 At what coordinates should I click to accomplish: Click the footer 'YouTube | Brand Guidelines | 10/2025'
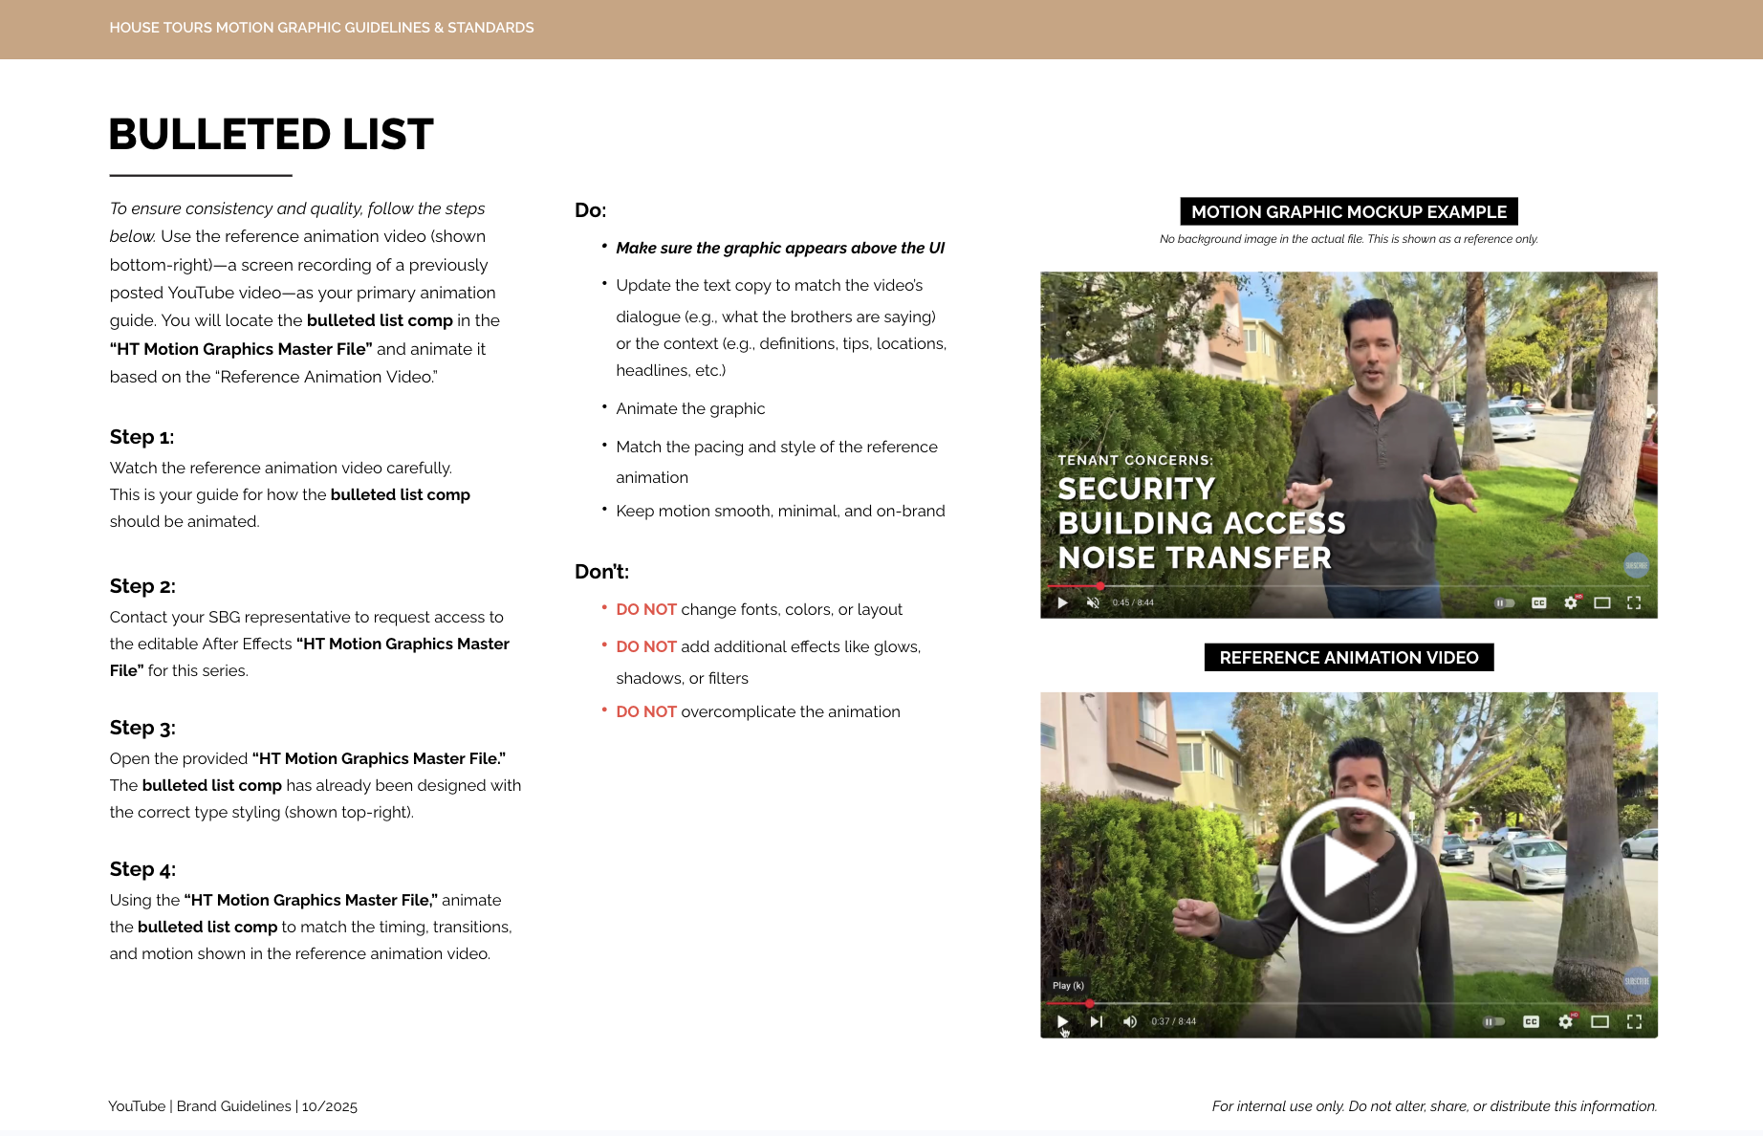pos(232,1106)
